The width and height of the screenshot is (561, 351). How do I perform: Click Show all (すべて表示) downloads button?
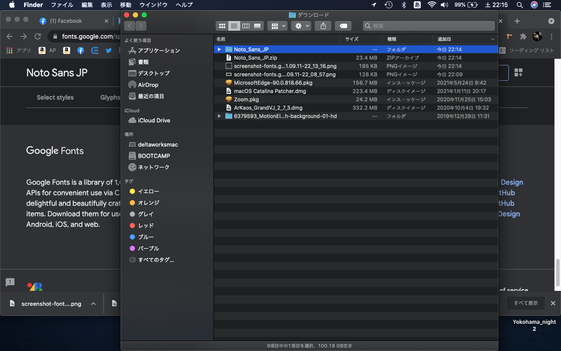click(x=526, y=303)
